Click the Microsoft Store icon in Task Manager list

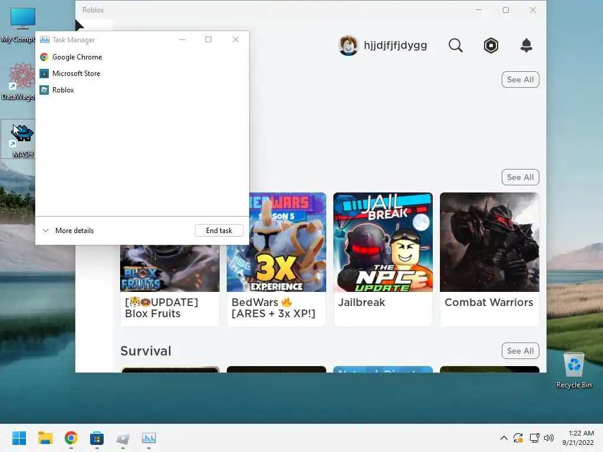click(x=44, y=74)
